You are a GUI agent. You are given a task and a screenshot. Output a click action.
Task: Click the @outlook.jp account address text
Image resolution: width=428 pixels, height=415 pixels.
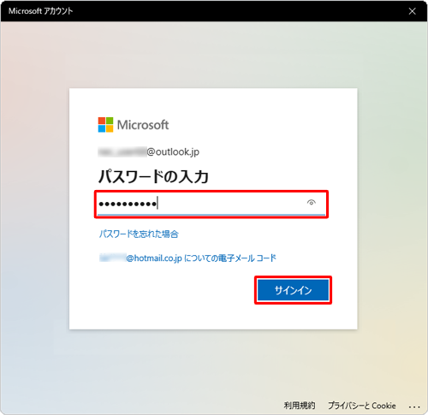(149, 151)
